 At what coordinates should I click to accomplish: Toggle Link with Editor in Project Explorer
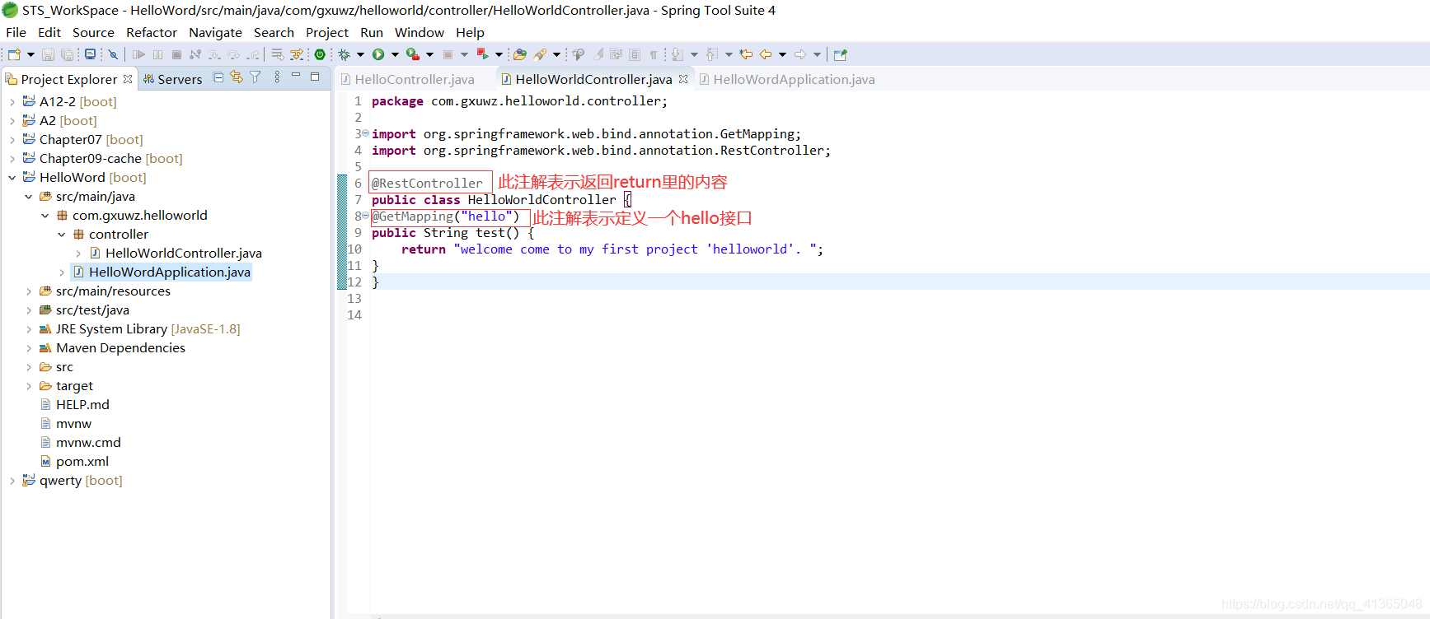[x=237, y=77]
